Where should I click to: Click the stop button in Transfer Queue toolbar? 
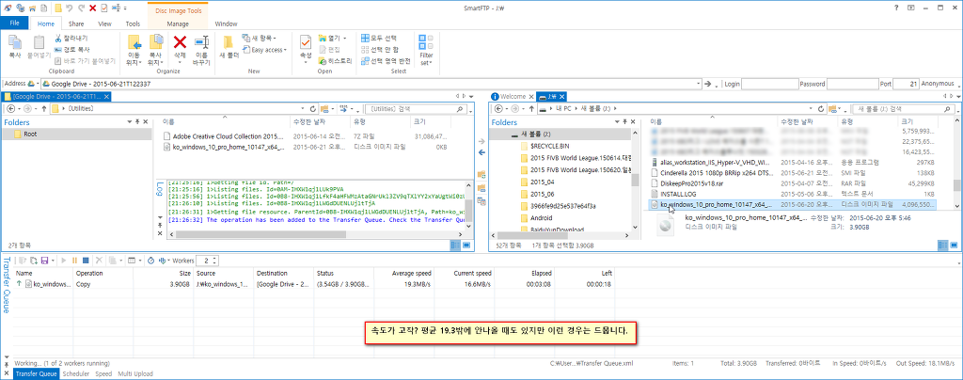[x=86, y=261]
